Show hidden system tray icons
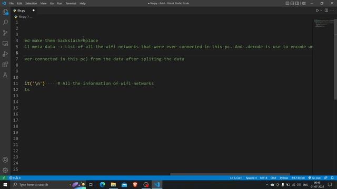The height and width of the screenshot is (189, 337). 267,184
